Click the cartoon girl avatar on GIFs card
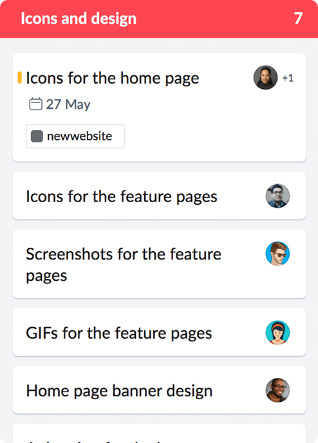 point(277,332)
